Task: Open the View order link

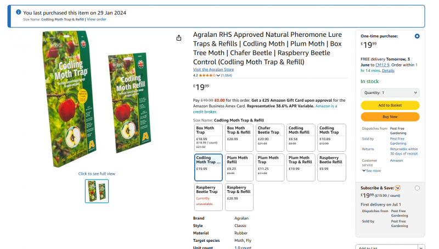Action: point(97,19)
